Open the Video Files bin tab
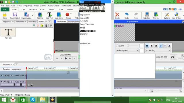 coord(21,22)
